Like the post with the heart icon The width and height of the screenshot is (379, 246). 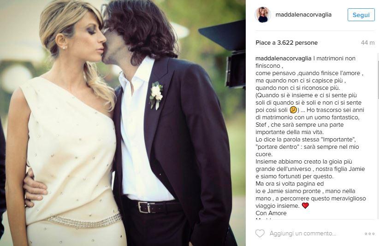pyautogui.click(x=260, y=233)
